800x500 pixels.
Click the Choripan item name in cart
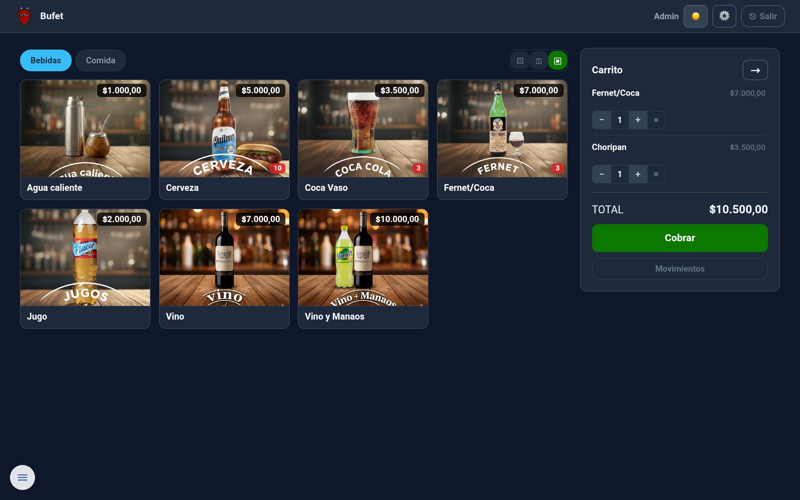[609, 147]
